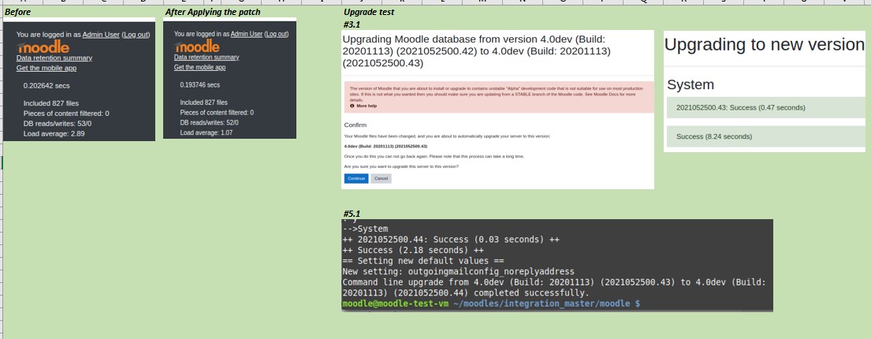Screen dimensions: 871x339
Task: Click the 'System' heading
Action: tap(690, 85)
